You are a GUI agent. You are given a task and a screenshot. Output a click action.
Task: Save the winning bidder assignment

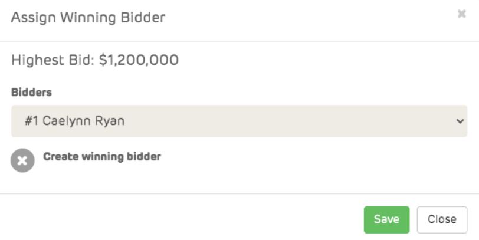(x=386, y=219)
